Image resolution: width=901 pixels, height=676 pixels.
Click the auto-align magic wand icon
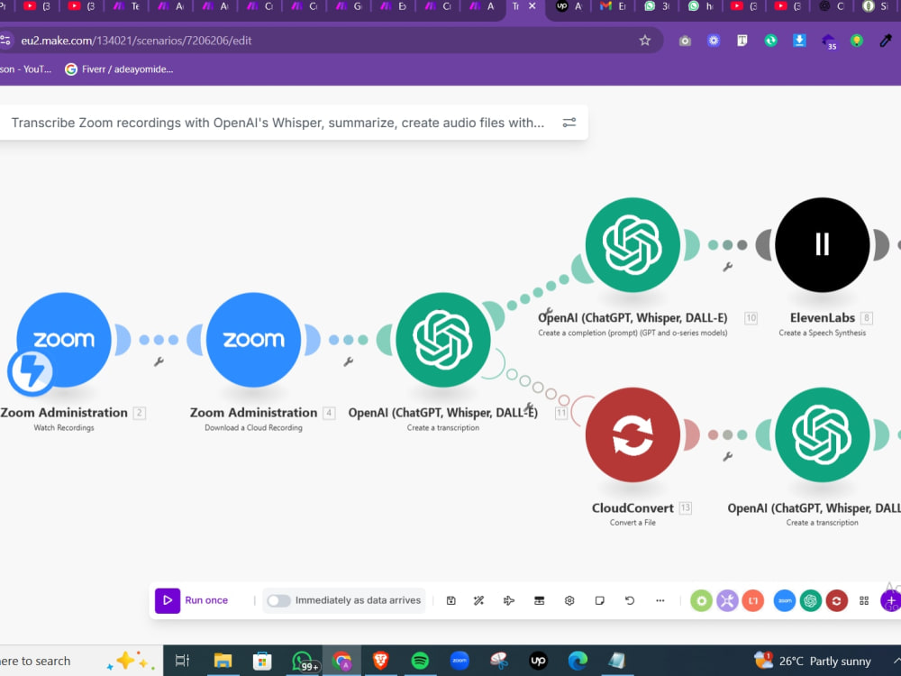pos(478,600)
